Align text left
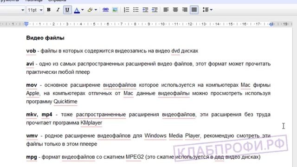The height and width of the screenshot is (167, 297). [166, 10]
